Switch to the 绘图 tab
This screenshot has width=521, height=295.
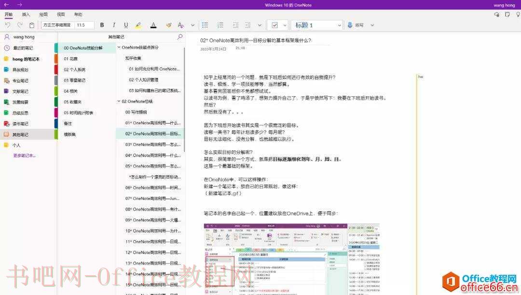(x=43, y=14)
